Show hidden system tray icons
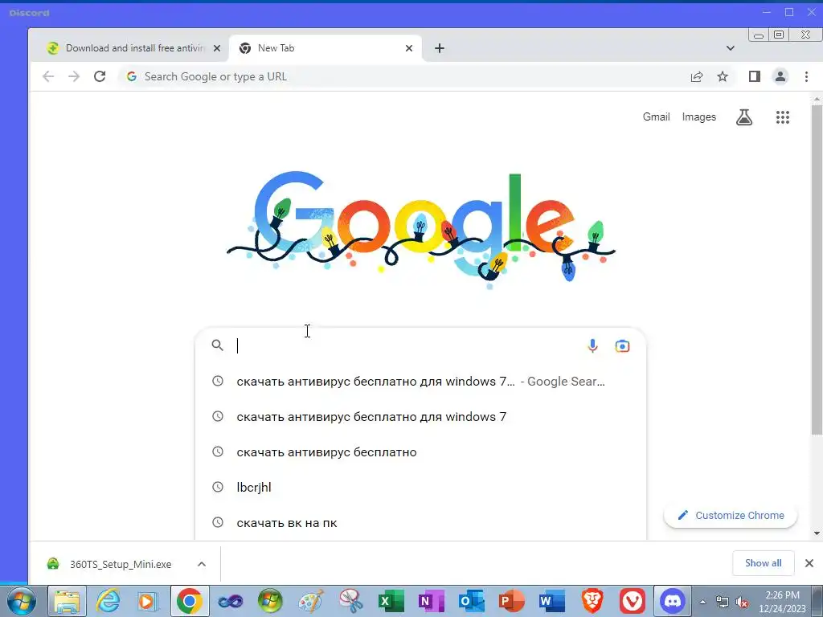The image size is (823, 617). (702, 603)
